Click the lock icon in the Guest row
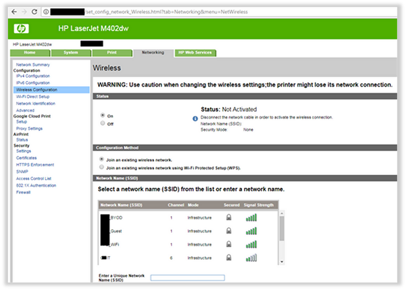Viewport: 406px width, 290px height. point(229,231)
